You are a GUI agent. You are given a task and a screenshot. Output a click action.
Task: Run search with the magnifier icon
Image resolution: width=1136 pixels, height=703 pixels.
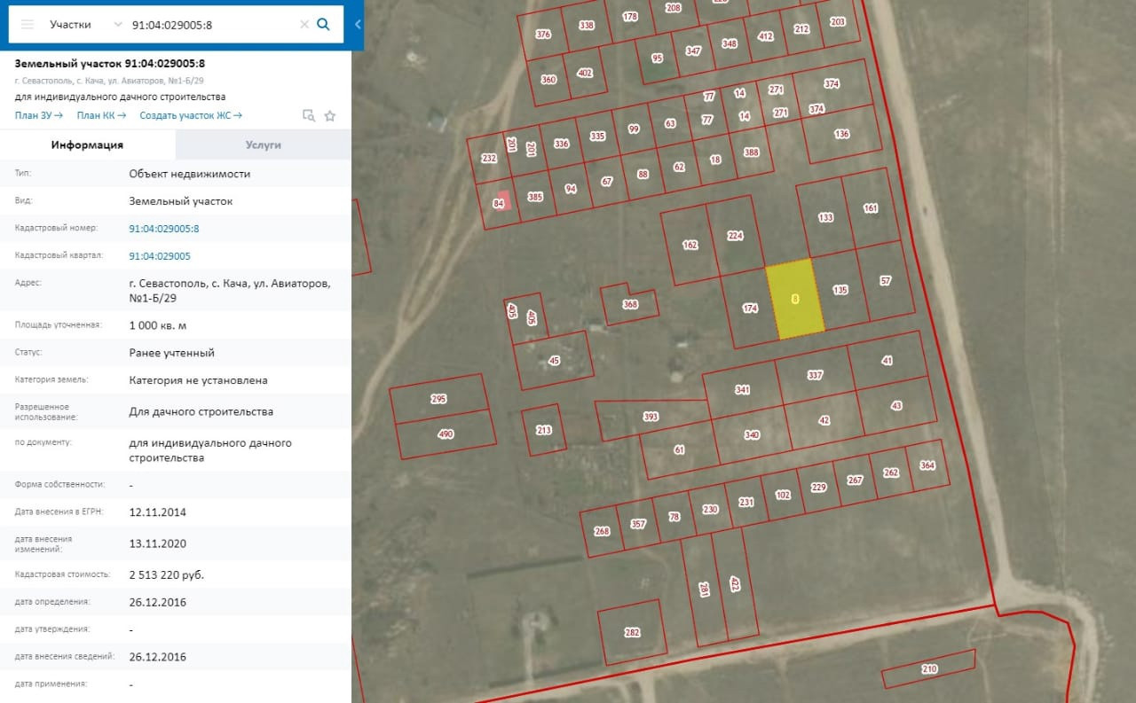coord(324,25)
